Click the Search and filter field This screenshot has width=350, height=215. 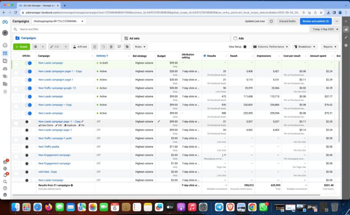click(161, 29)
